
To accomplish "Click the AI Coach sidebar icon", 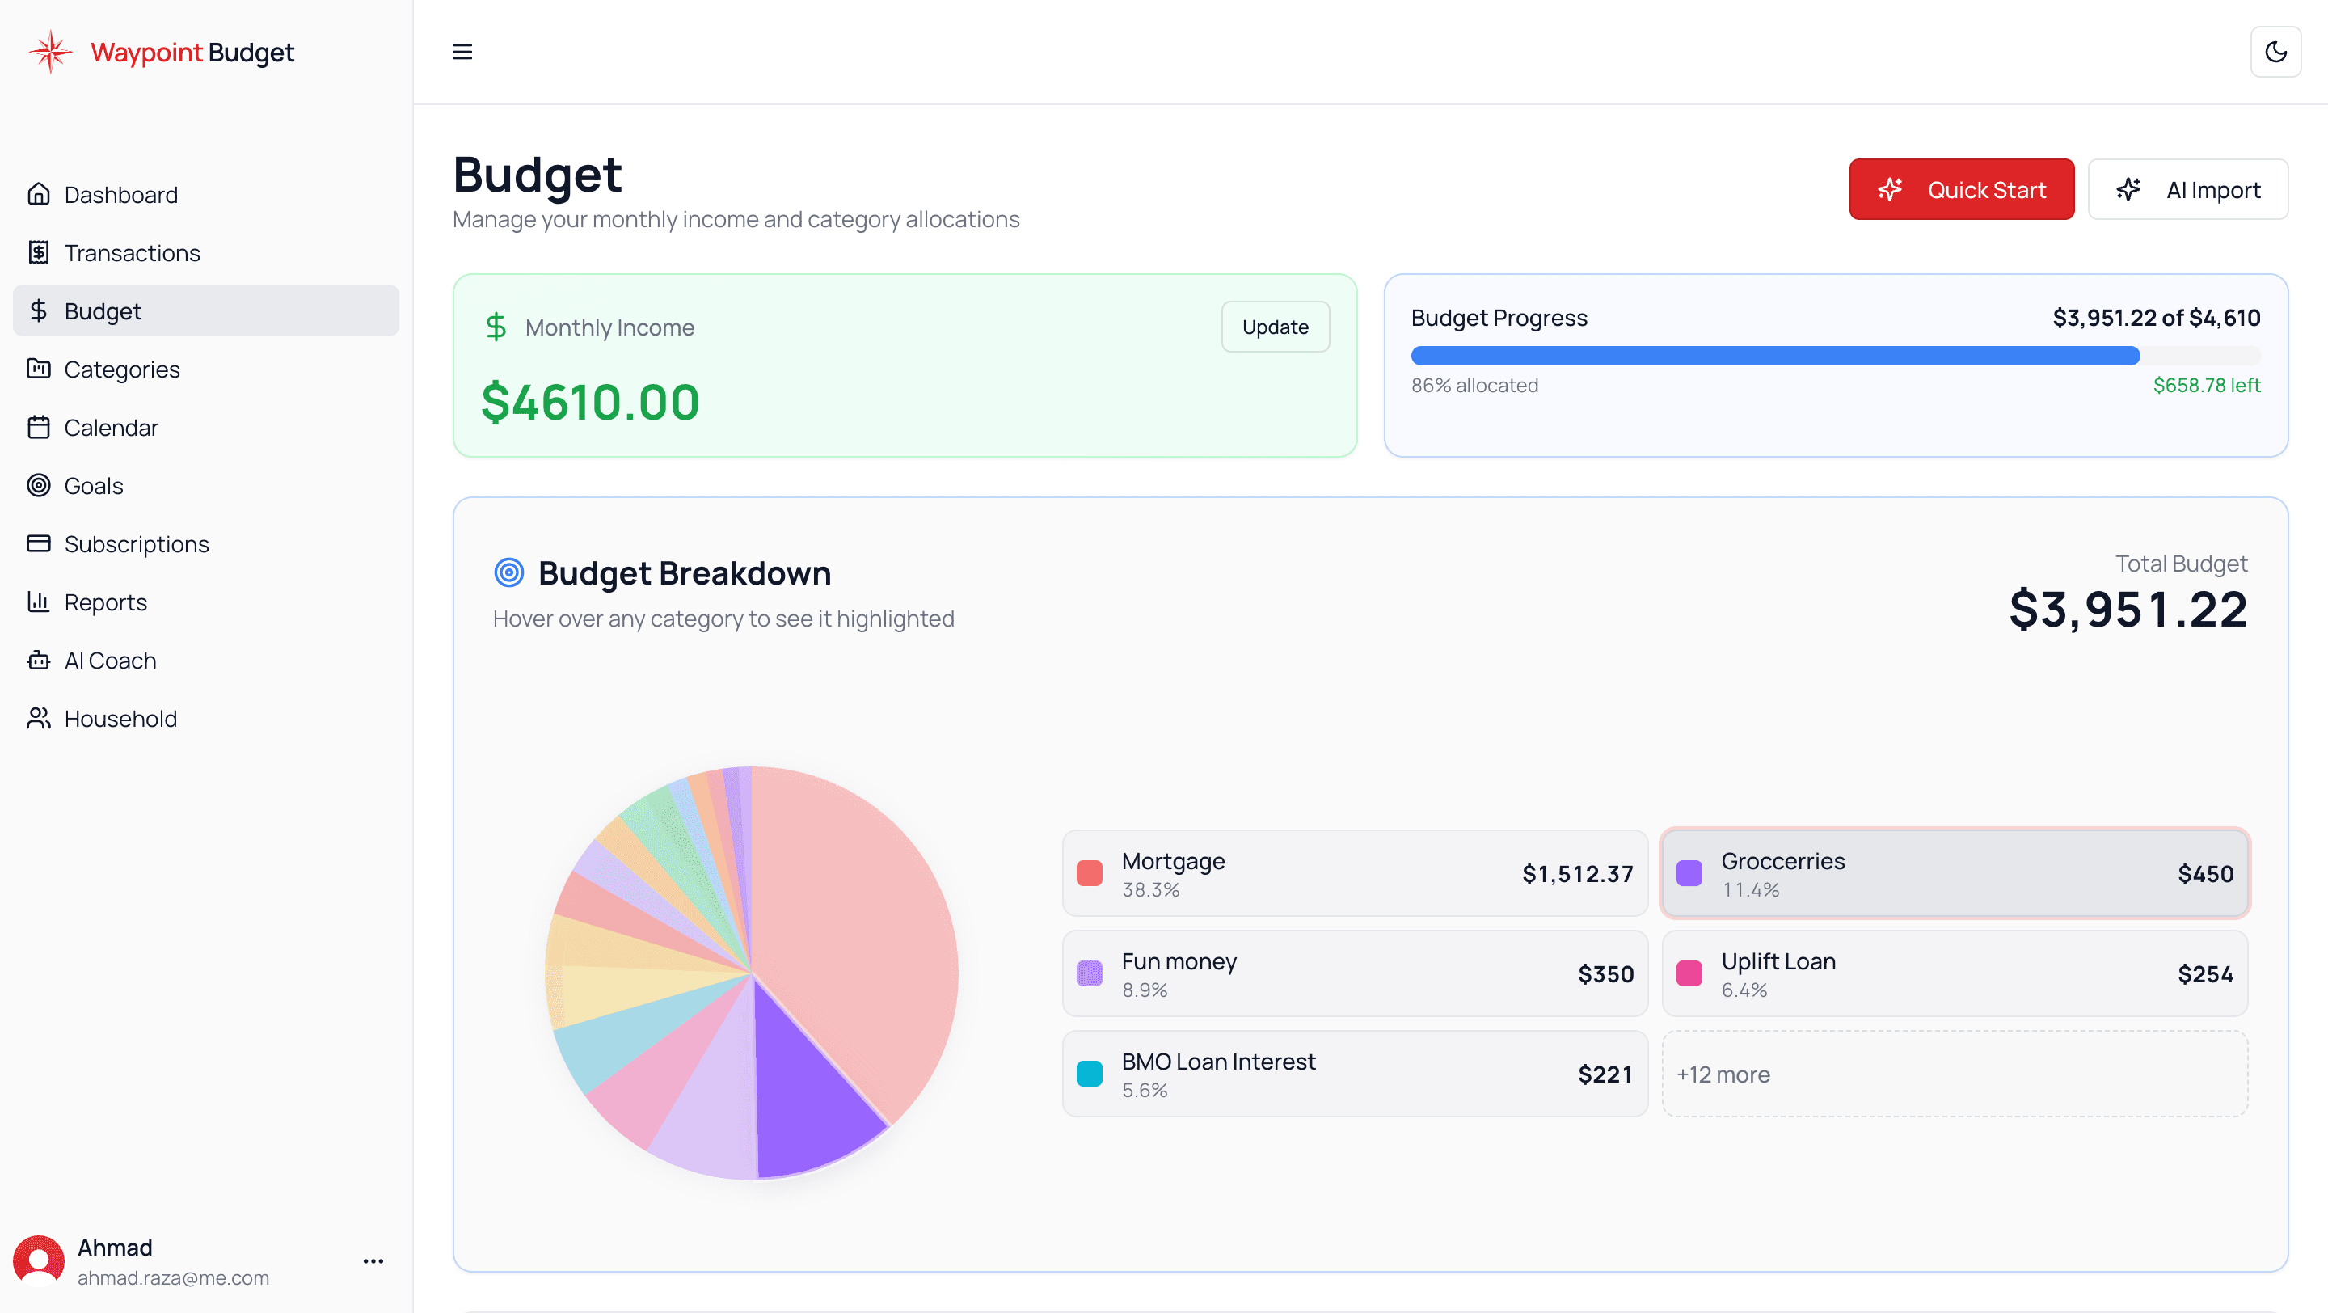I will click(x=39, y=660).
